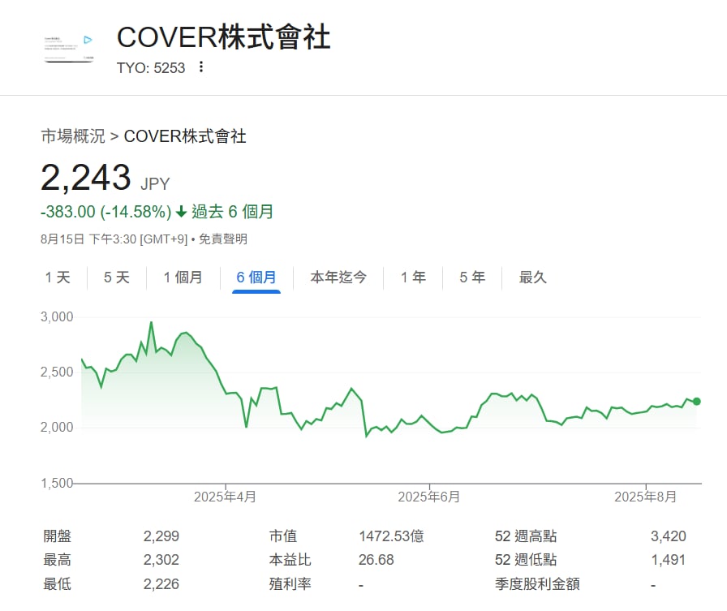Click the 52 週高點 value 3,420

coord(668,536)
